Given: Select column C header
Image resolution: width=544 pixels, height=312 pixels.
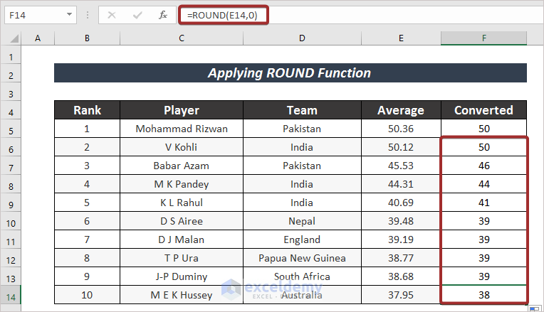Looking at the screenshot, I should 182,38.
